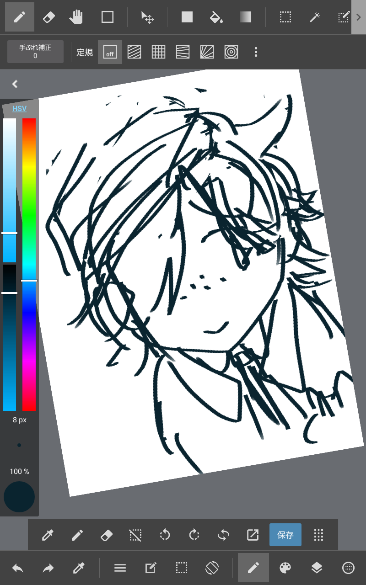Enable the perspective lines ruler
The height and width of the screenshot is (585, 366).
click(x=183, y=52)
